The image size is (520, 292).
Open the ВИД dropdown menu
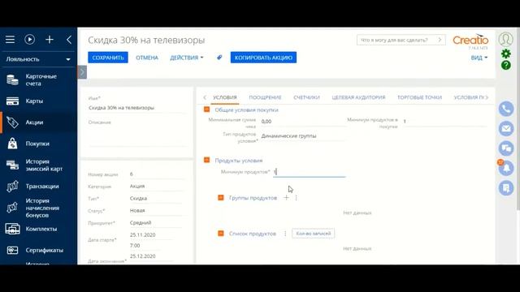[479, 58]
